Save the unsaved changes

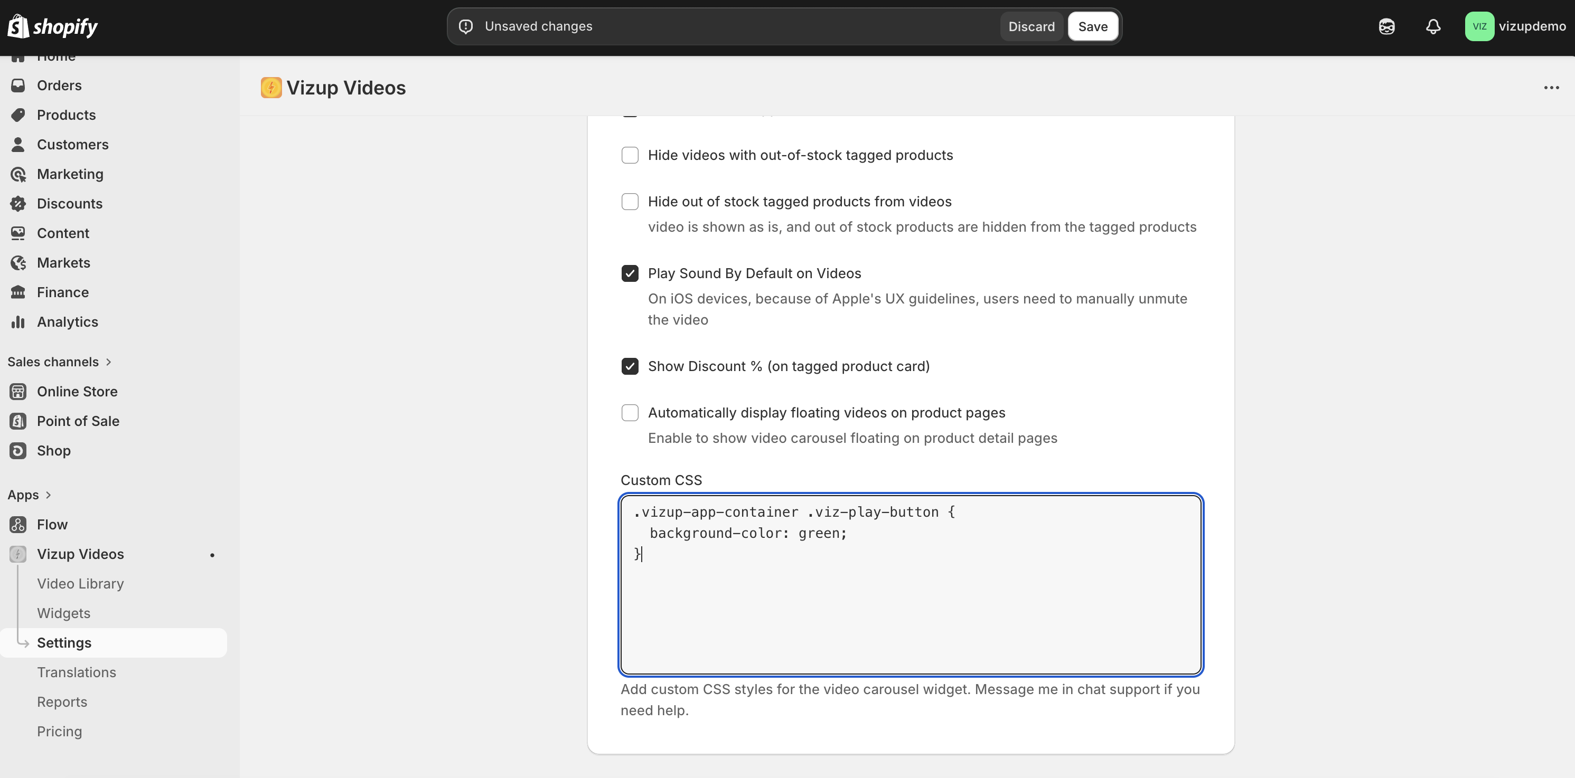coord(1093,26)
